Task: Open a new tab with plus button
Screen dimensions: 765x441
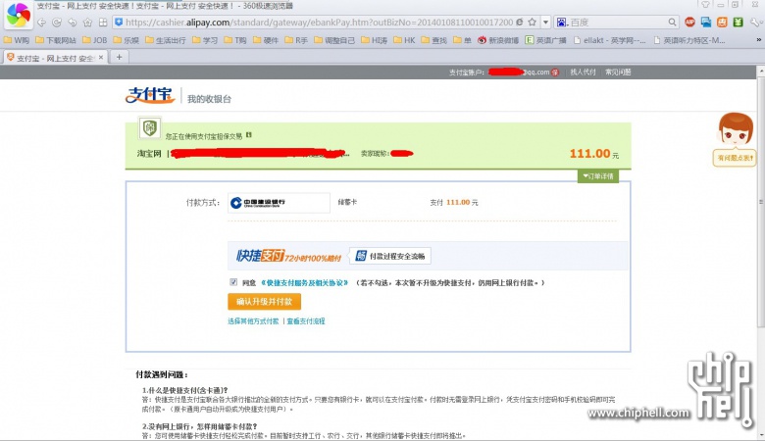Action: click(x=119, y=58)
